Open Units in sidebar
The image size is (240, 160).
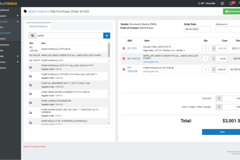tap(2, 50)
